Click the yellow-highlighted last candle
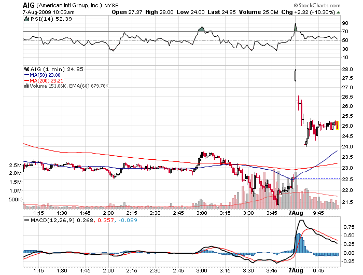 pos(337,125)
